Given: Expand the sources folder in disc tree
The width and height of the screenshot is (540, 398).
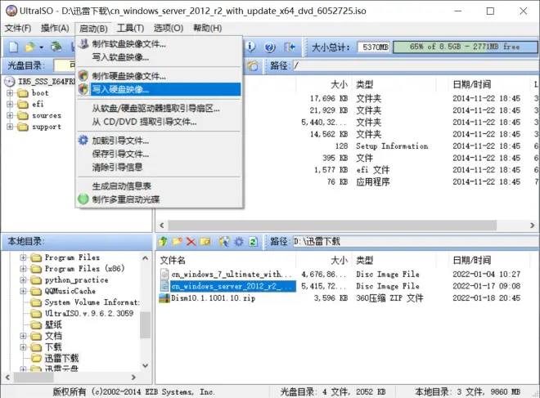Looking at the screenshot, I should coord(10,115).
